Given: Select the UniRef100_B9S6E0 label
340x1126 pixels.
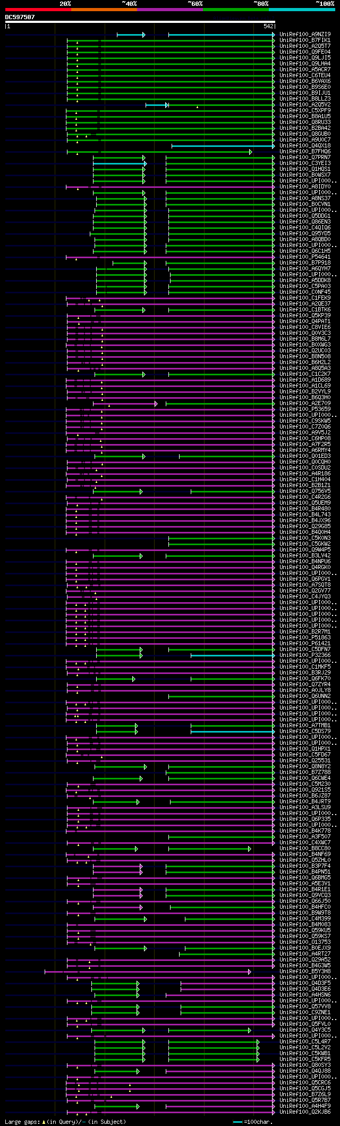Looking at the screenshot, I should (305, 87).
